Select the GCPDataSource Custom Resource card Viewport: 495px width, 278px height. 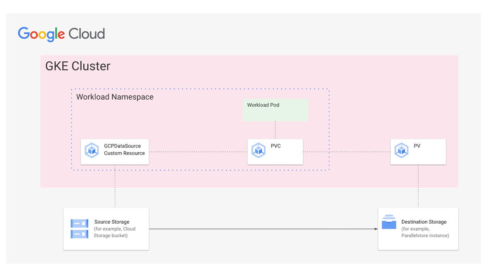tap(115, 152)
